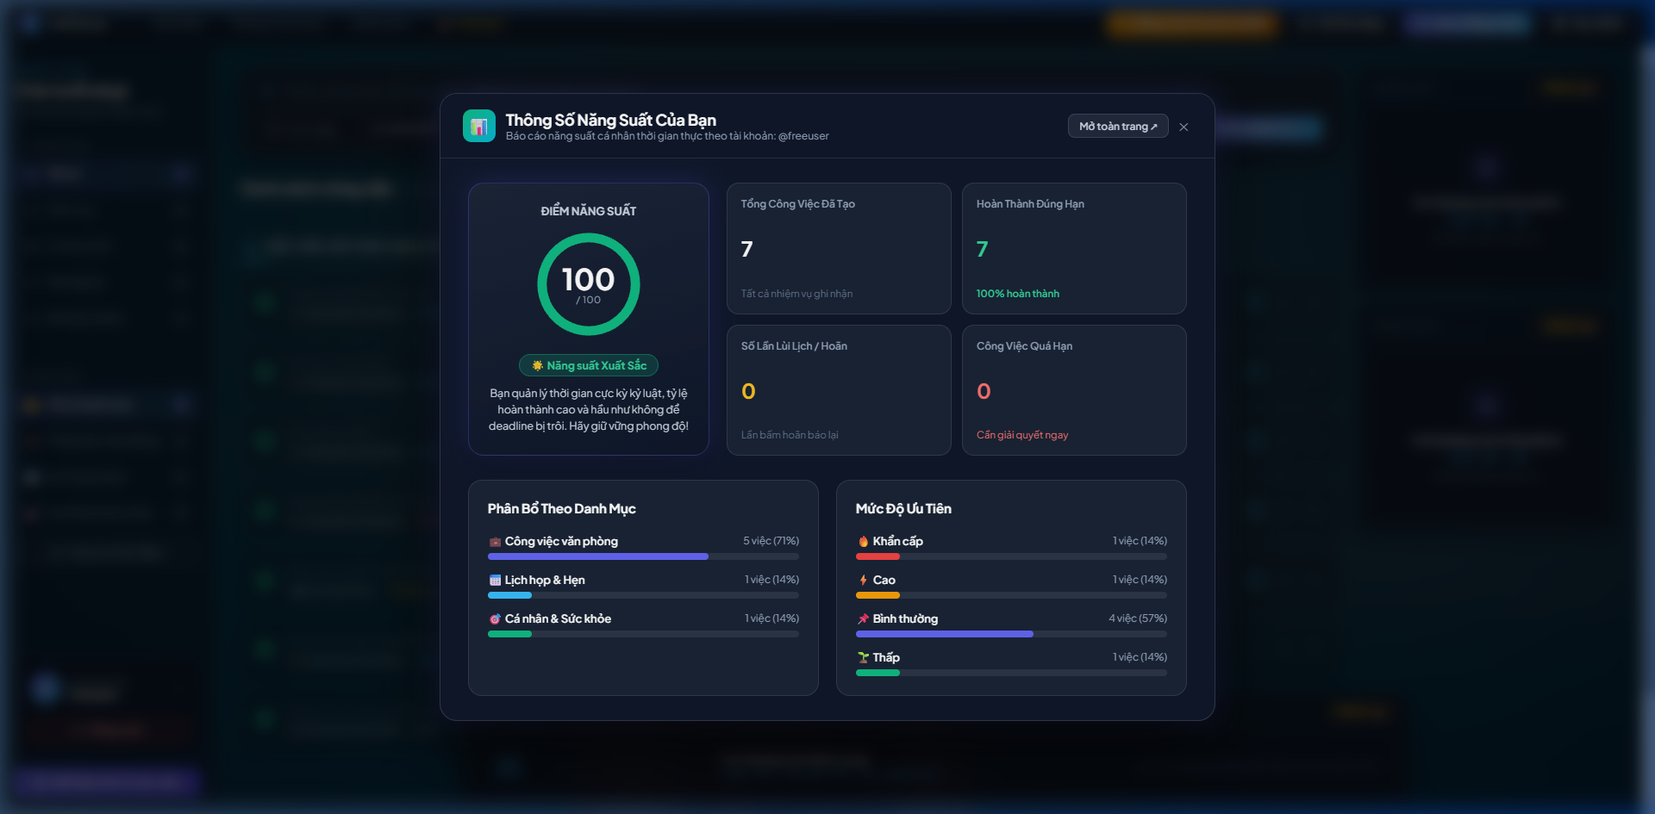1655x814 pixels.
Task: Select the "Tổng Công Việc Đã Tạo" card
Action: [x=839, y=248]
